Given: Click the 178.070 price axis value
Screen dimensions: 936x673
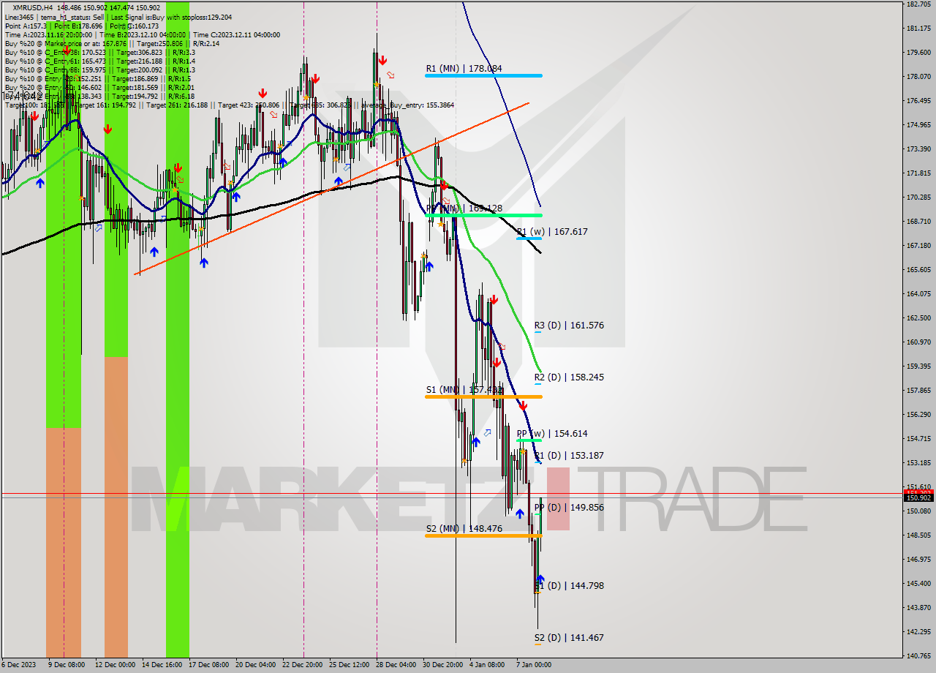Looking at the screenshot, I should coord(918,76).
